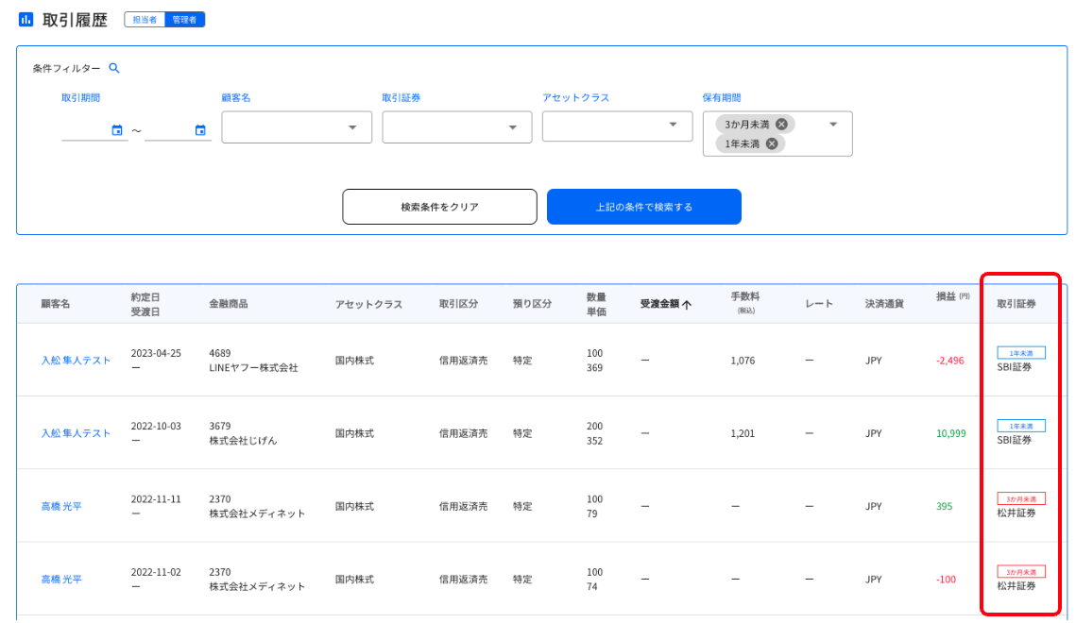This screenshot has width=1076, height=623.
Task: Click the fee value 1,201
Action: pyautogui.click(x=743, y=433)
